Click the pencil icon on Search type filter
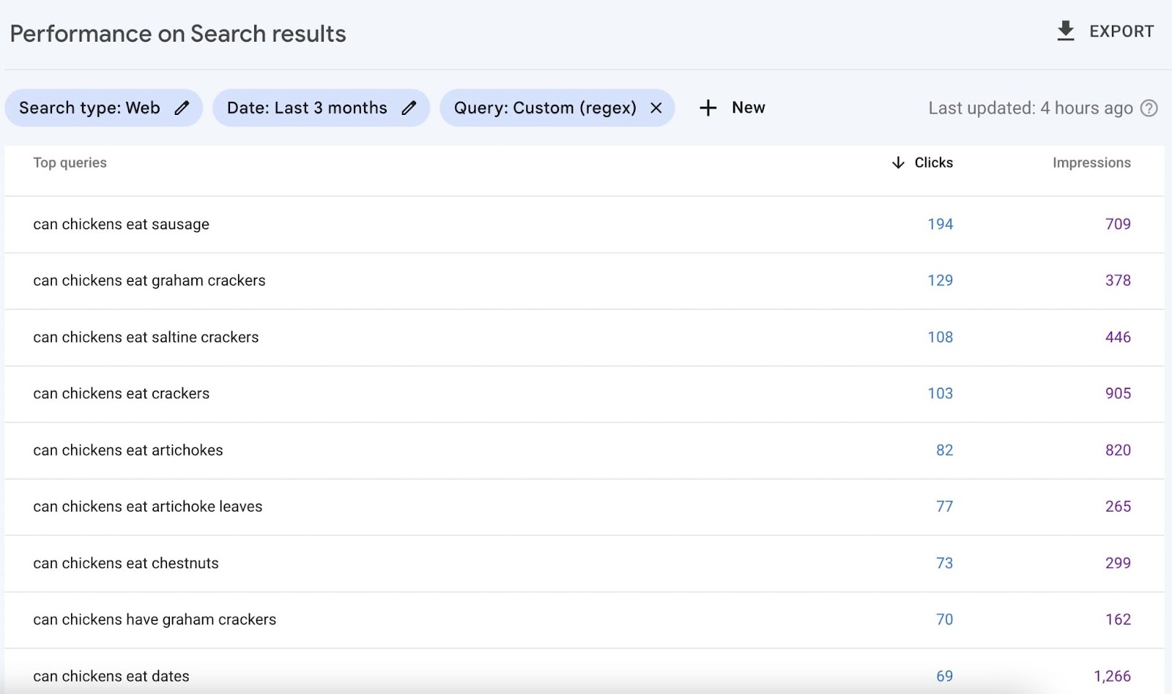 click(x=182, y=108)
